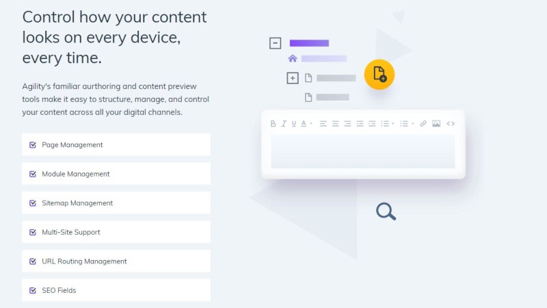Click the Bold formatting icon
Viewport: 547px width, 308px height.
tap(273, 124)
